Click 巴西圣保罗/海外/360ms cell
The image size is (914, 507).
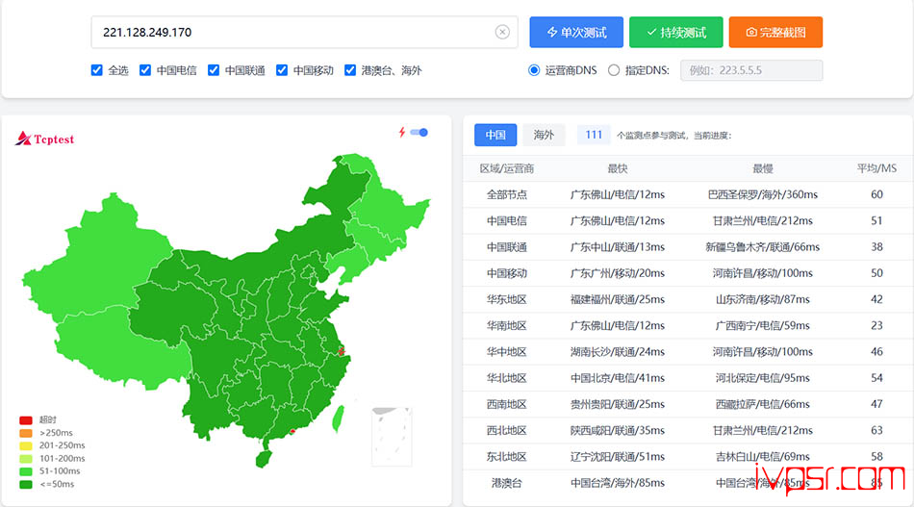762,194
